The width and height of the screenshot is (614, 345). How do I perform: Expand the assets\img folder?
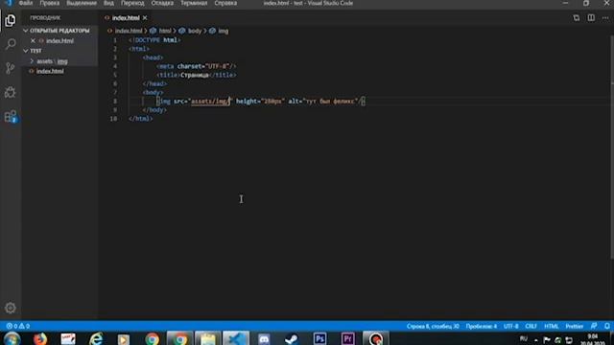coord(52,61)
